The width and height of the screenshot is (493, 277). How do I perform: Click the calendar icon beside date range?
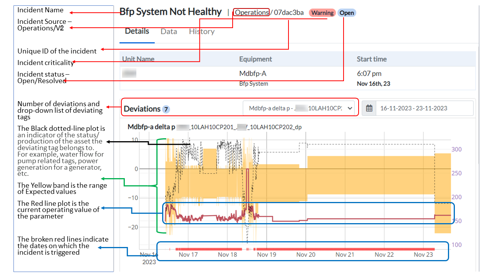[369, 108]
